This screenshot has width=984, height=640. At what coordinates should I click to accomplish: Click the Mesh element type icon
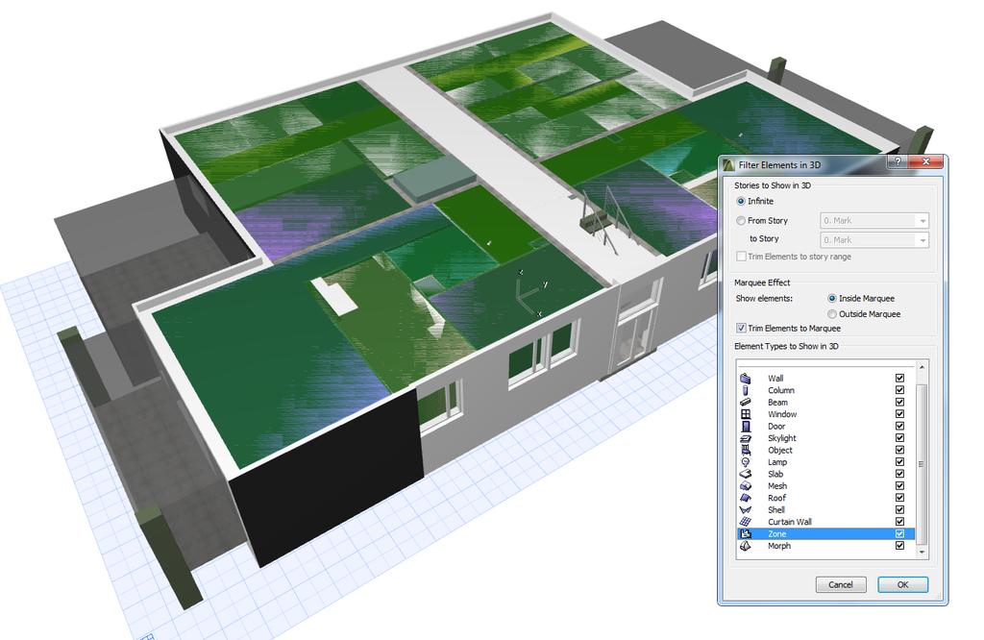(x=746, y=485)
